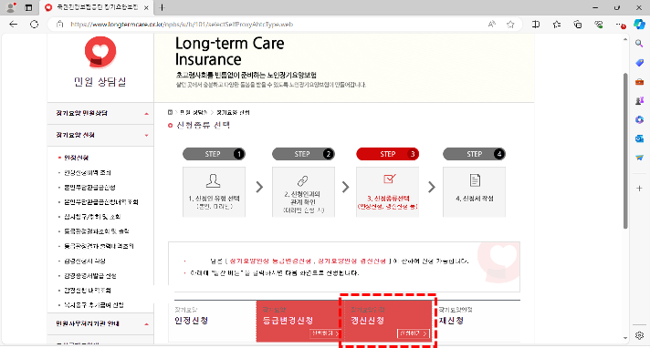Open 본인부담환급금신청 in sidebar

(x=89, y=188)
